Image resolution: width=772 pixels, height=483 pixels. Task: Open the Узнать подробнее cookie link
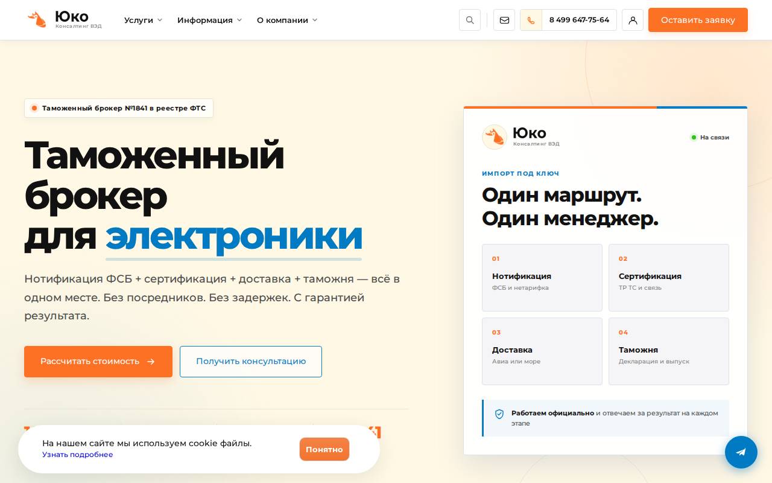77,455
